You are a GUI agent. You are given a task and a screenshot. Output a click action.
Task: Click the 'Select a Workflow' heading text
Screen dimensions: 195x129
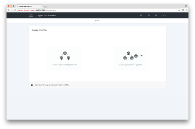39,30
